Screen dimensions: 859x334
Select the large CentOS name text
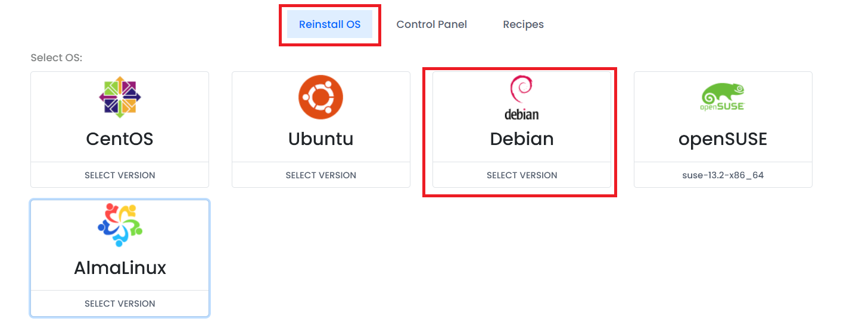coord(120,139)
